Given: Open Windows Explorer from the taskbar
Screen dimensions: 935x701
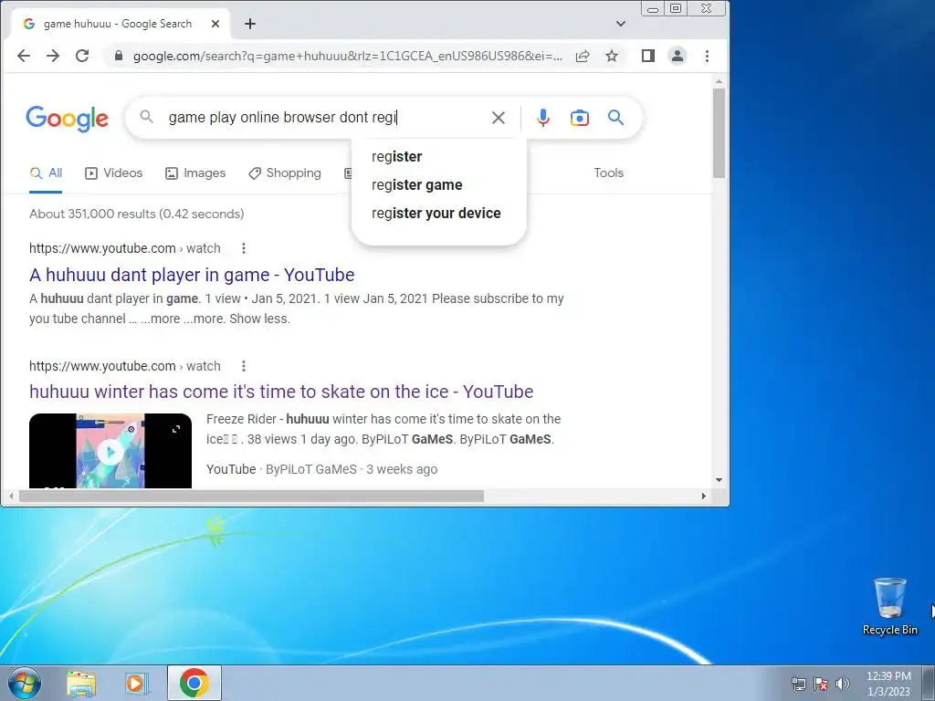Looking at the screenshot, I should tap(81, 684).
